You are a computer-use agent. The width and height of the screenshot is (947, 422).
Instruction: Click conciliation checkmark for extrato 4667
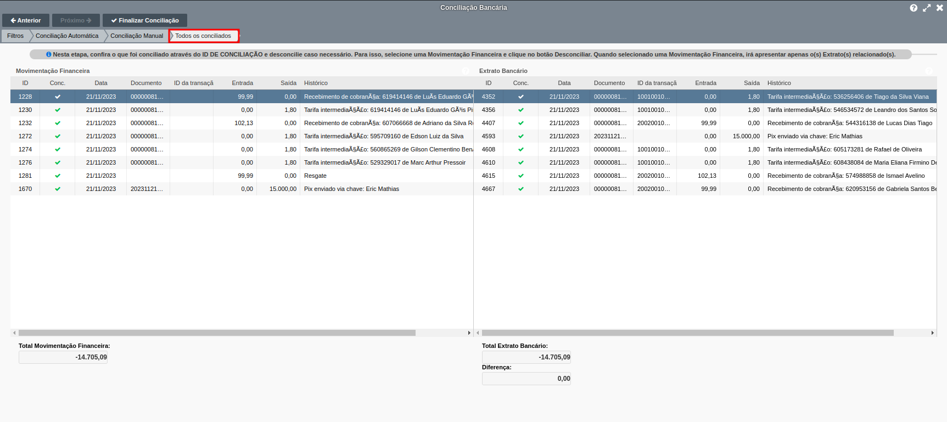(x=521, y=189)
